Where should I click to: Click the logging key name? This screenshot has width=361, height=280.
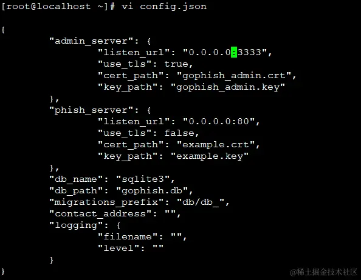tap(76, 225)
